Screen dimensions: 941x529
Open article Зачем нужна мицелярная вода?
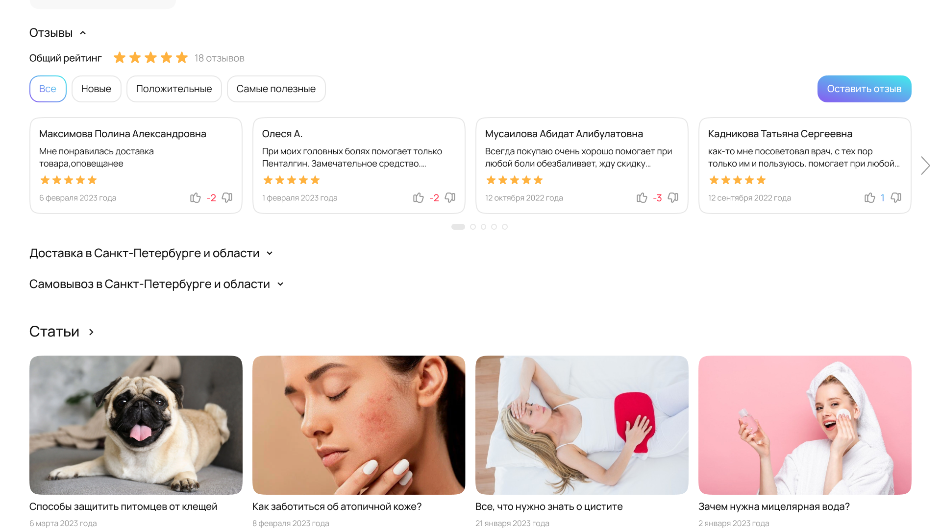pyautogui.click(x=774, y=506)
